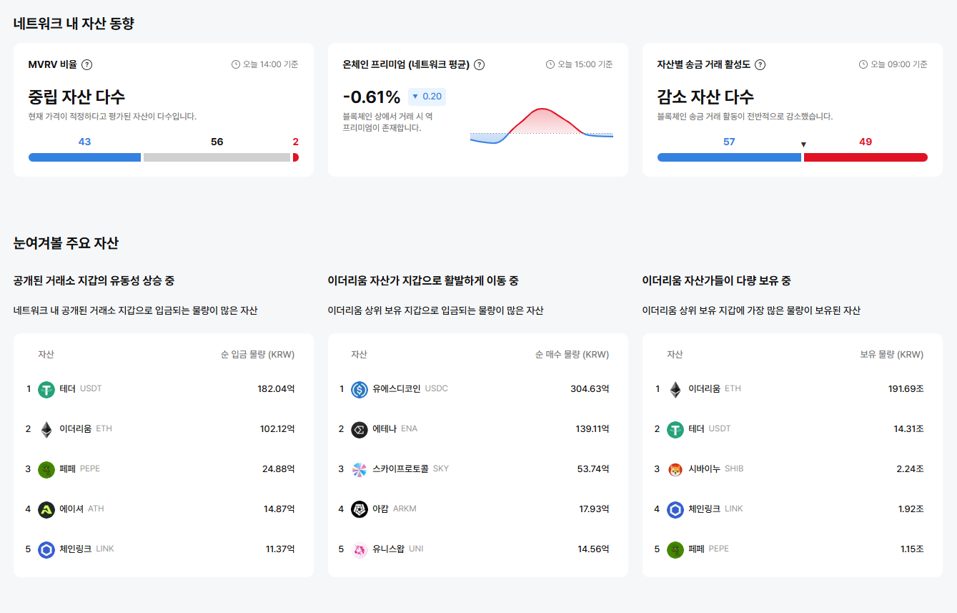Click the Ethena ENA coin icon
Image resolution: width=957 pixels, height=613 pixels.
(360, 430)
